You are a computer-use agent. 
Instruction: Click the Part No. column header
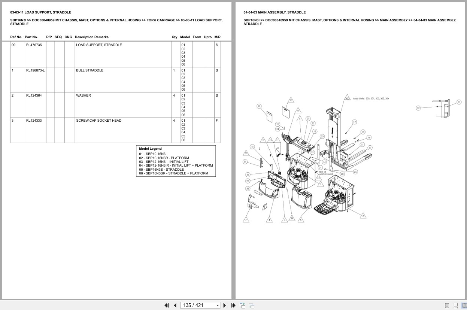[x=31, y=37]
